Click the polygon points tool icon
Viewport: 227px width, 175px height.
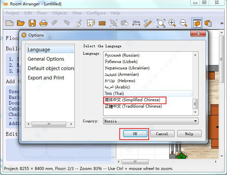pyautogui.click(x=113, y=23)
